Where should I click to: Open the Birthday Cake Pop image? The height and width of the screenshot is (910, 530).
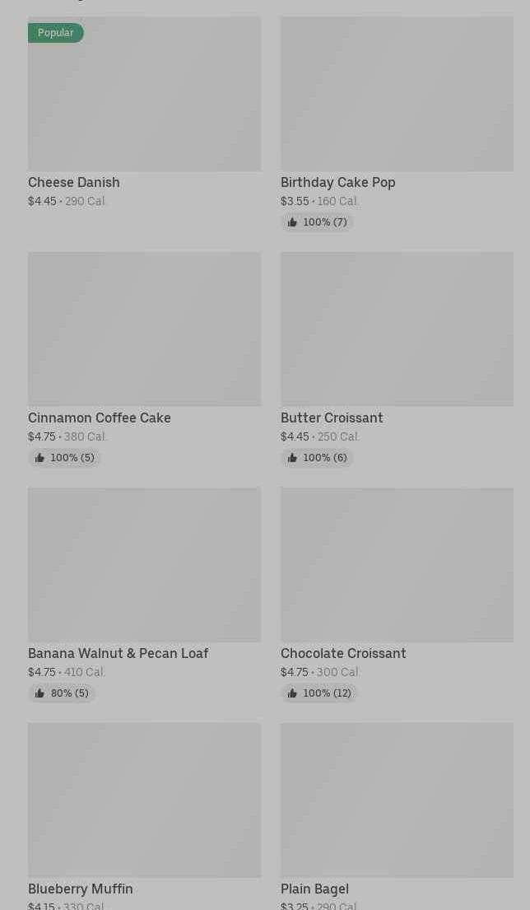tap(397, 94)
